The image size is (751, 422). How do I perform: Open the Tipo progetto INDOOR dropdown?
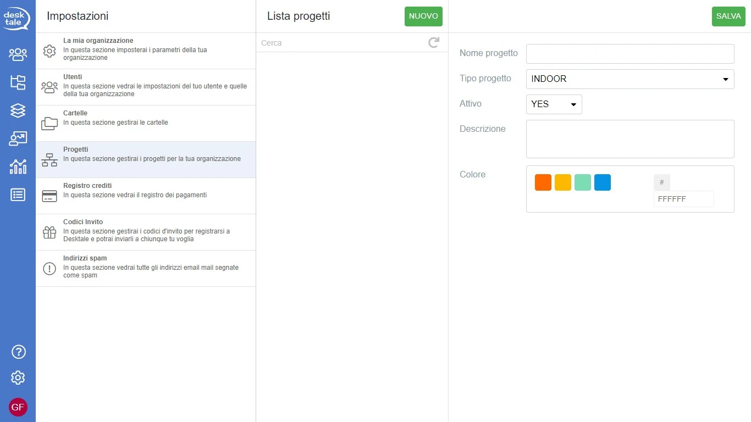point(630,79)
